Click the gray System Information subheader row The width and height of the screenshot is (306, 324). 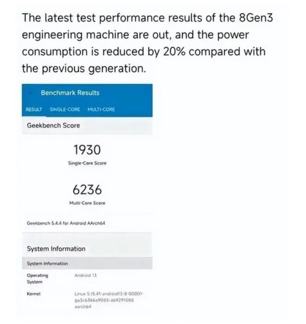coord(87,263)
